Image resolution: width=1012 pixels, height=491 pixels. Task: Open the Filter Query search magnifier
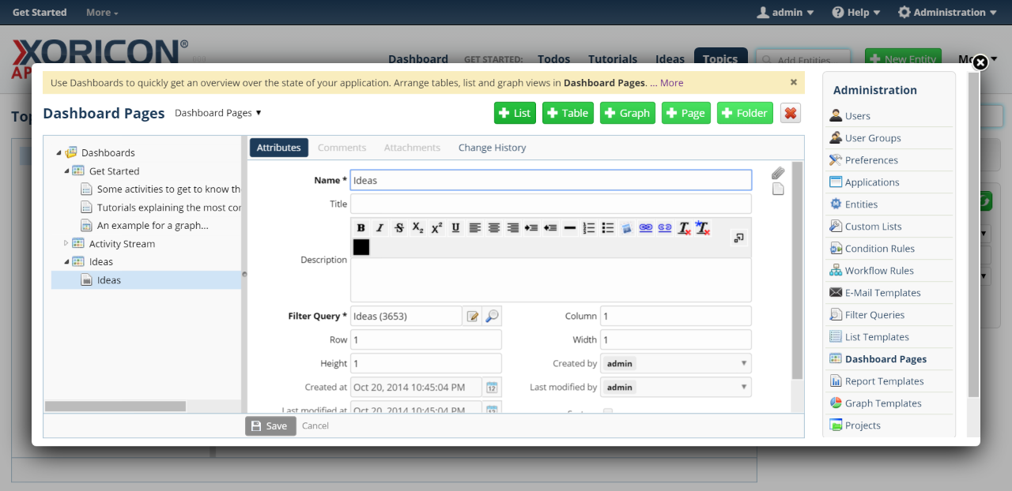coord(492,317)
